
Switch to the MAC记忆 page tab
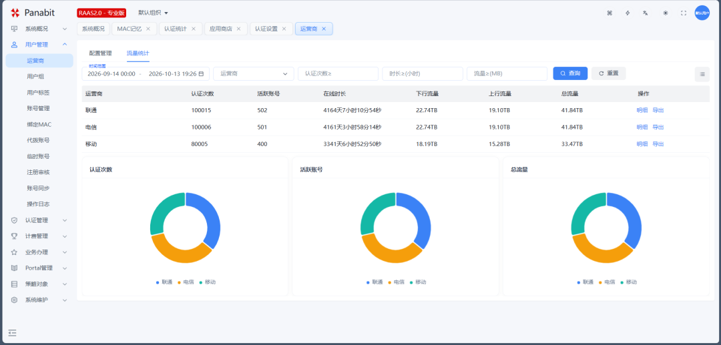coord(130,29)
